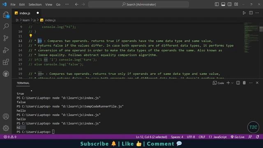Open Customize Layout icon
Image resolution: width=263 pixels, height=148 pixels.
236,5
